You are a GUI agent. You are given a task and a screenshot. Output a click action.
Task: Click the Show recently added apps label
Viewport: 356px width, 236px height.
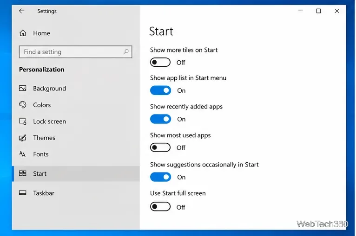pos(186,107)
